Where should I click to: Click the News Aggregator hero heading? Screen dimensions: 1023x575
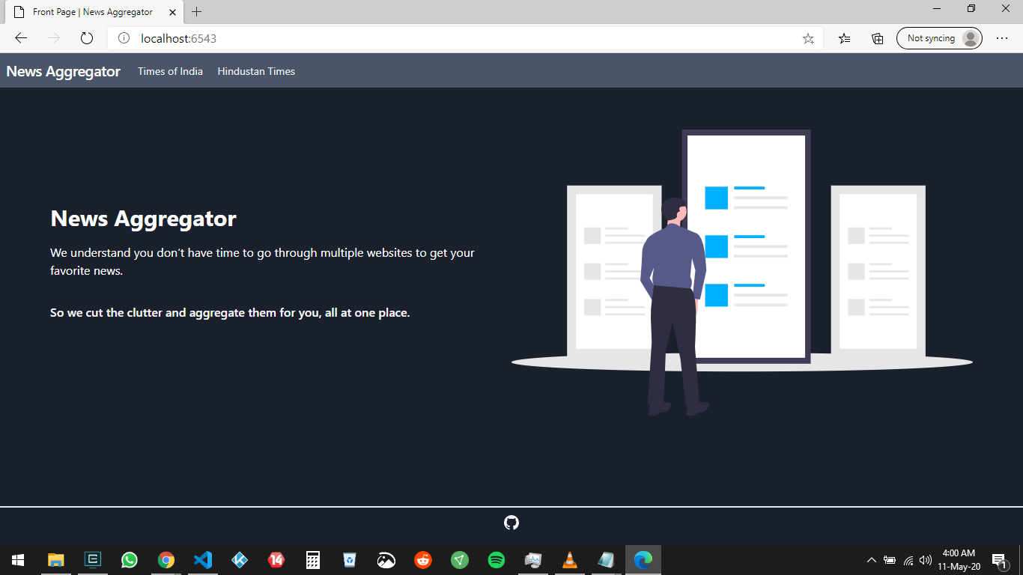[x=143, y=219]
